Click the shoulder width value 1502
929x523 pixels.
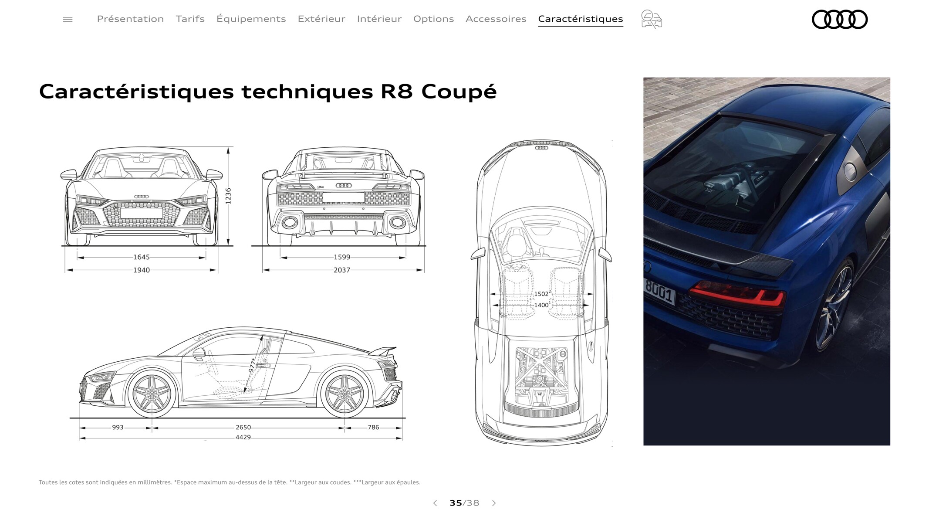(x=542, y=294)
